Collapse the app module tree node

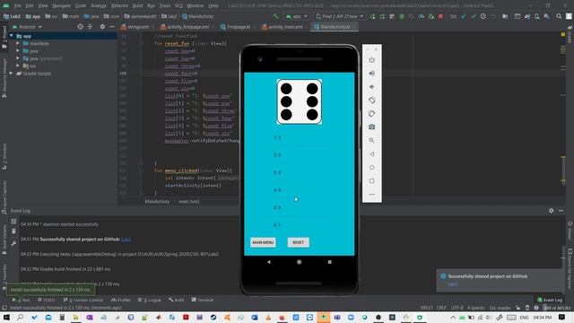[x=12, y=36]
